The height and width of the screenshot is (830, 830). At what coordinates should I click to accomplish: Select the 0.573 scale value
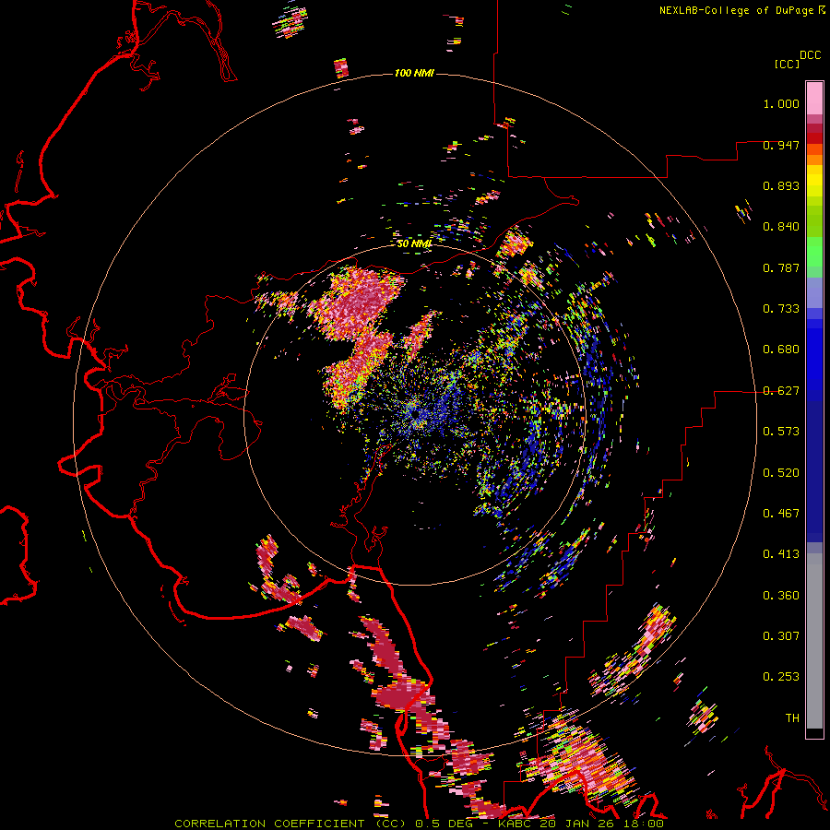tap(781, 432)
